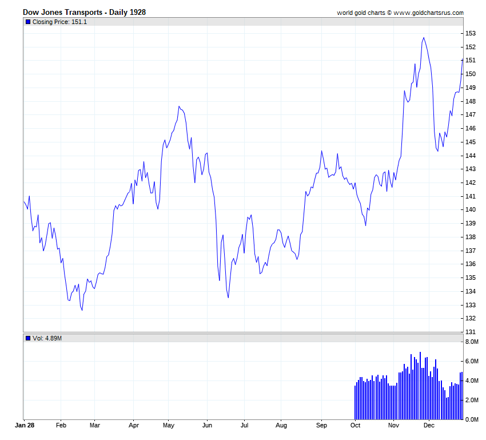Click the 135 price axis label

tap(471, 278)
